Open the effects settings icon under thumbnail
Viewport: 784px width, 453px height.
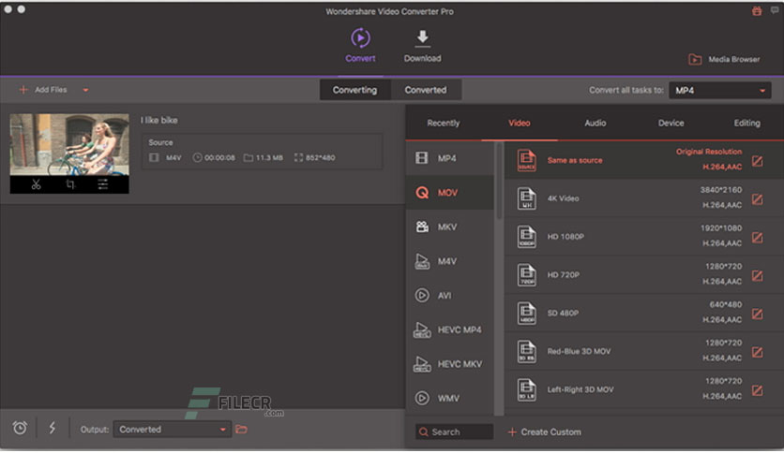[102, 184]
